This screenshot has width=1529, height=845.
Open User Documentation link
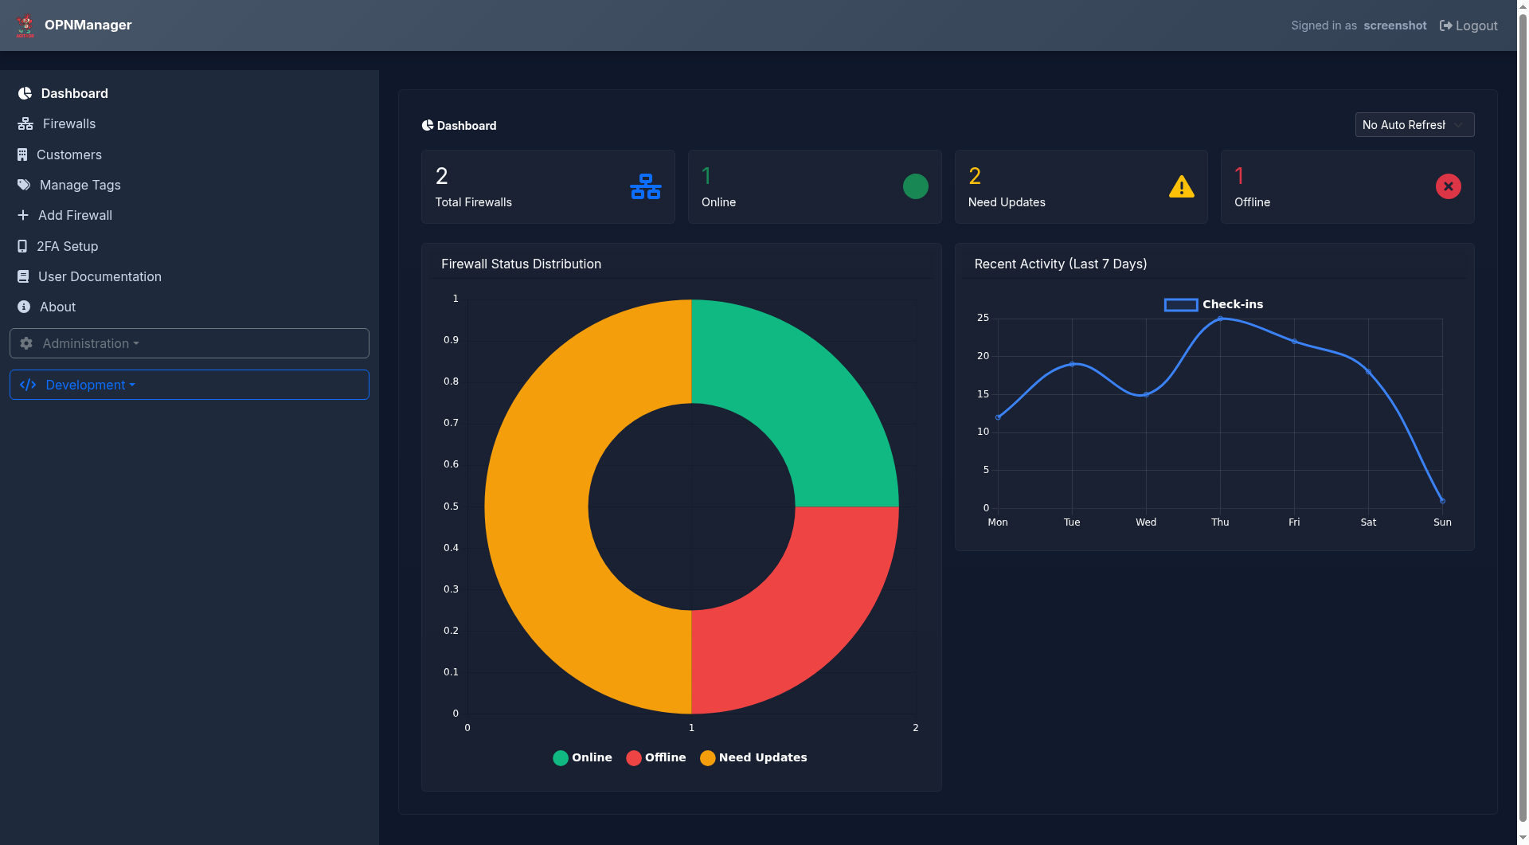click(100, 276)
